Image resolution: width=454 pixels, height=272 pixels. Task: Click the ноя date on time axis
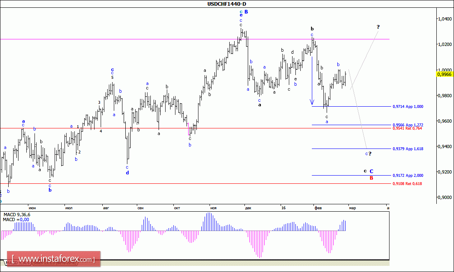213,208
